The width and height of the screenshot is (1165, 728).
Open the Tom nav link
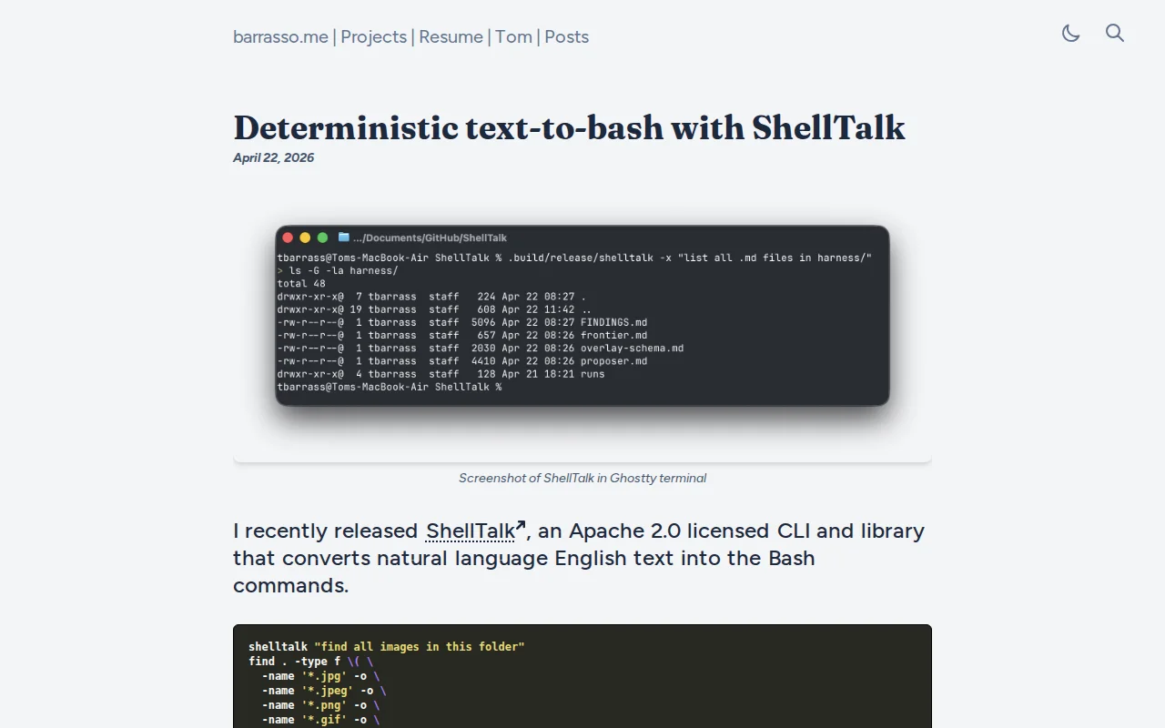(513, 37)
